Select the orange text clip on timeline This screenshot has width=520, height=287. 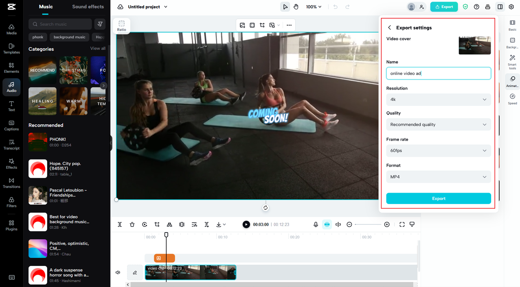click(164, 258)
